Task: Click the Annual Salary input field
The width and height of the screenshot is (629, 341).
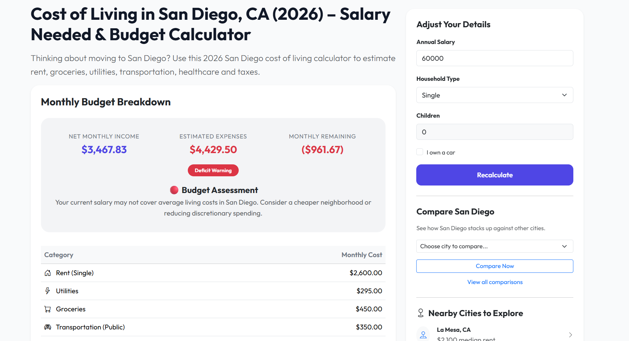Action: [494, 58]
